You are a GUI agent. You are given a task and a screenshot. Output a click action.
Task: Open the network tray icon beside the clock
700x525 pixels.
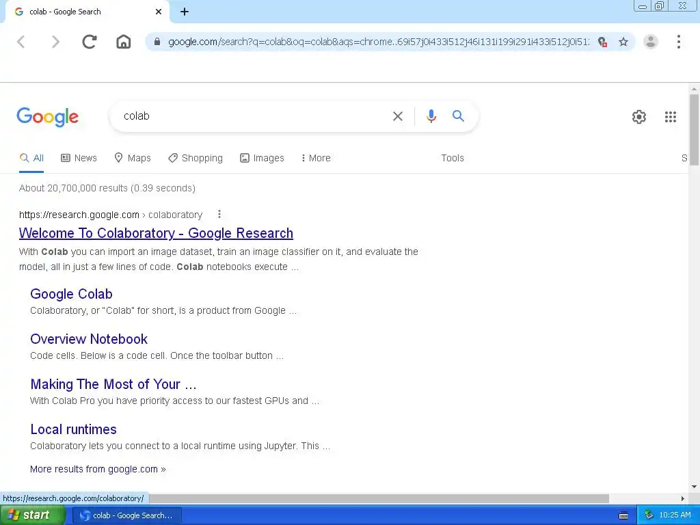tap(649, 515)
